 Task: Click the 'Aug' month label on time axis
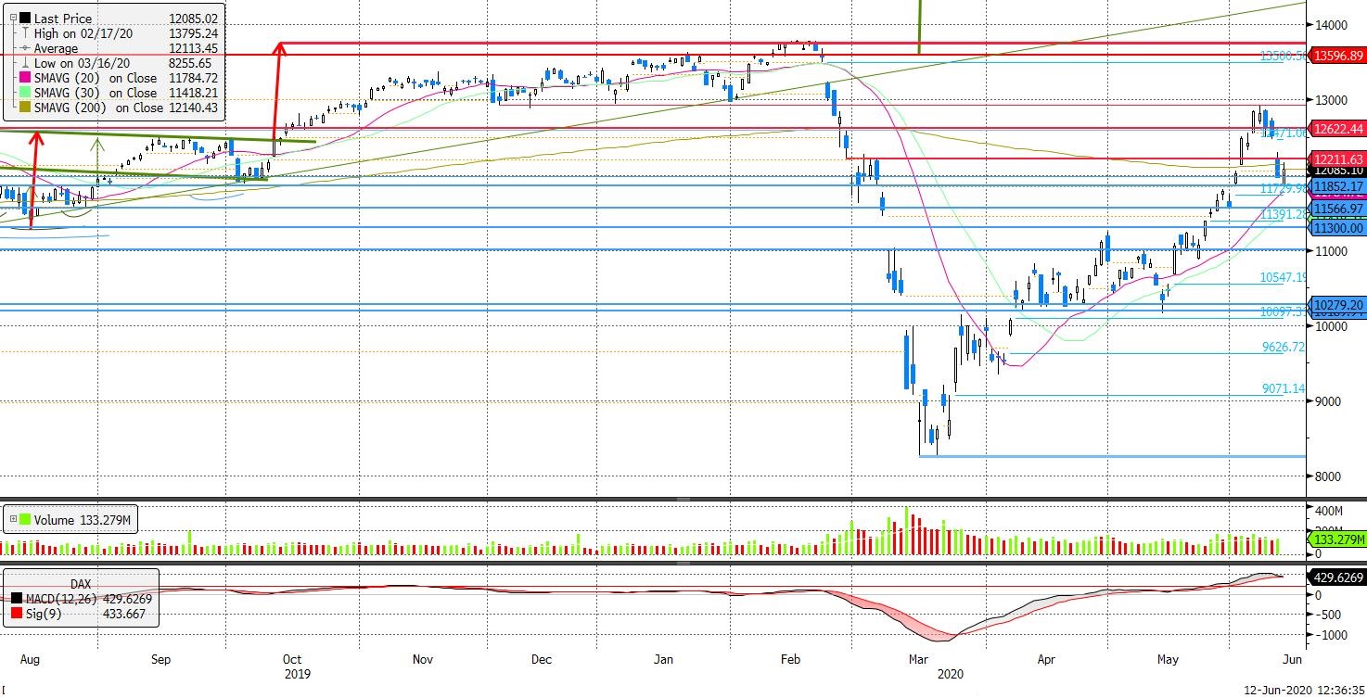pyautogui.click(x=30, y=660)
